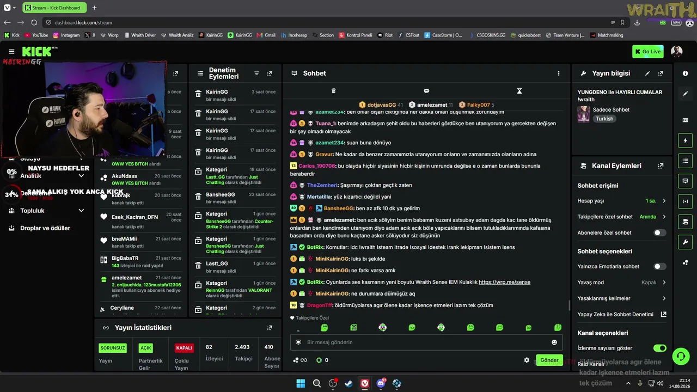Click the DragonTff username in chat
697x392 pixels.
pyautogui.click(x=319, y=305)
